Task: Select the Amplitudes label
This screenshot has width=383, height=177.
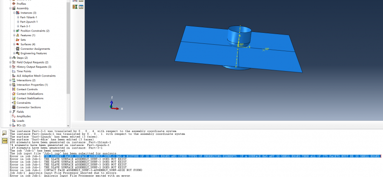Action: click(x=24, y=116)
